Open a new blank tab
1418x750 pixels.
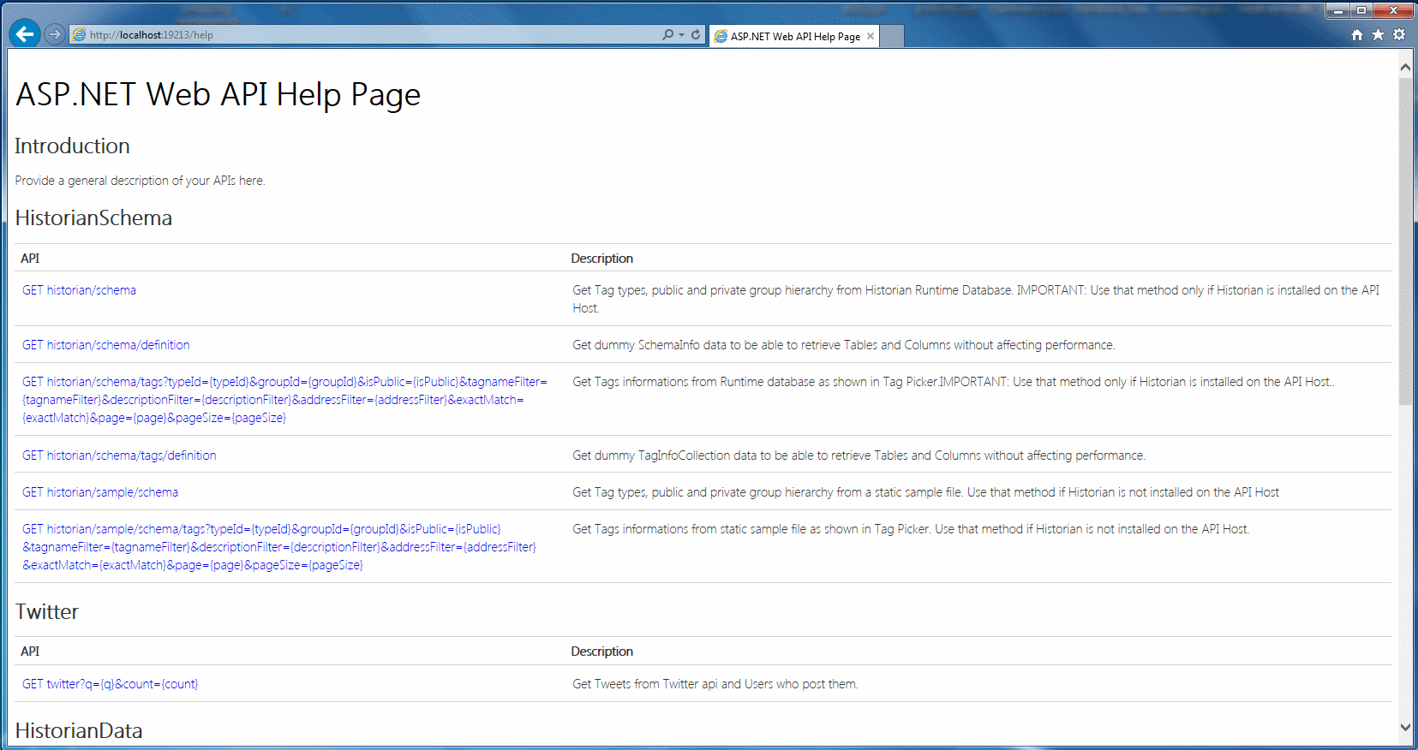(891, 36)
